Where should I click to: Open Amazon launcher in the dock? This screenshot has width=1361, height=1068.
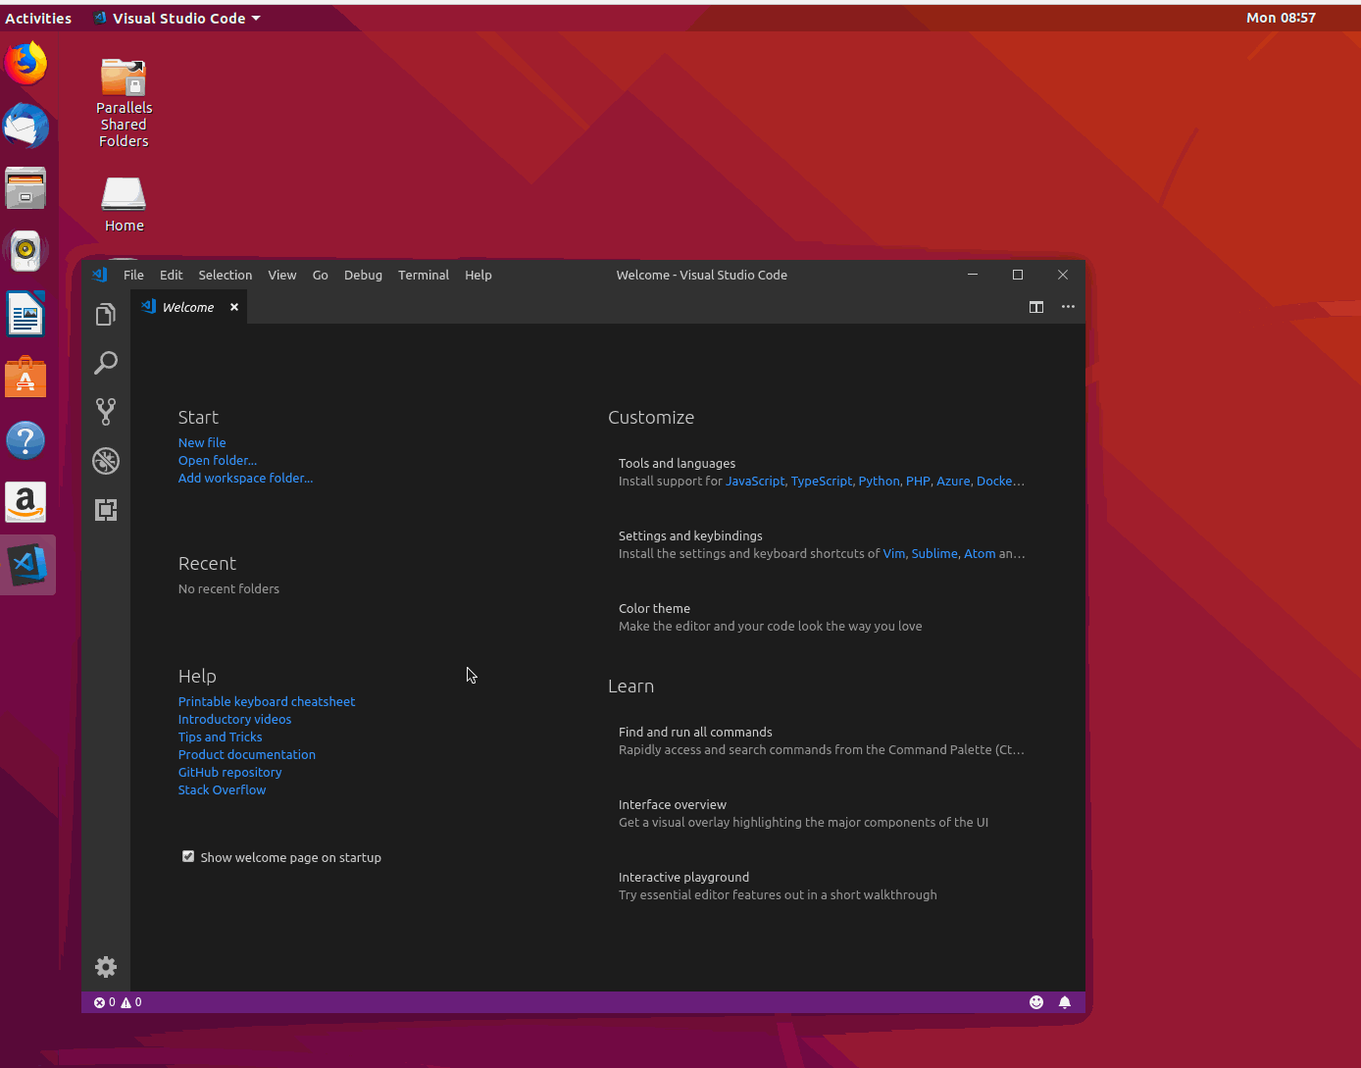click(x=26, y=503)
